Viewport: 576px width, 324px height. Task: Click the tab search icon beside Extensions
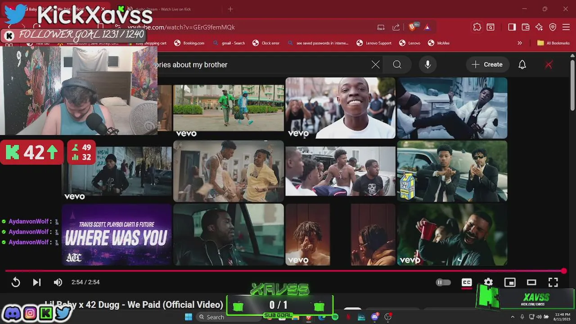(490, 27)
